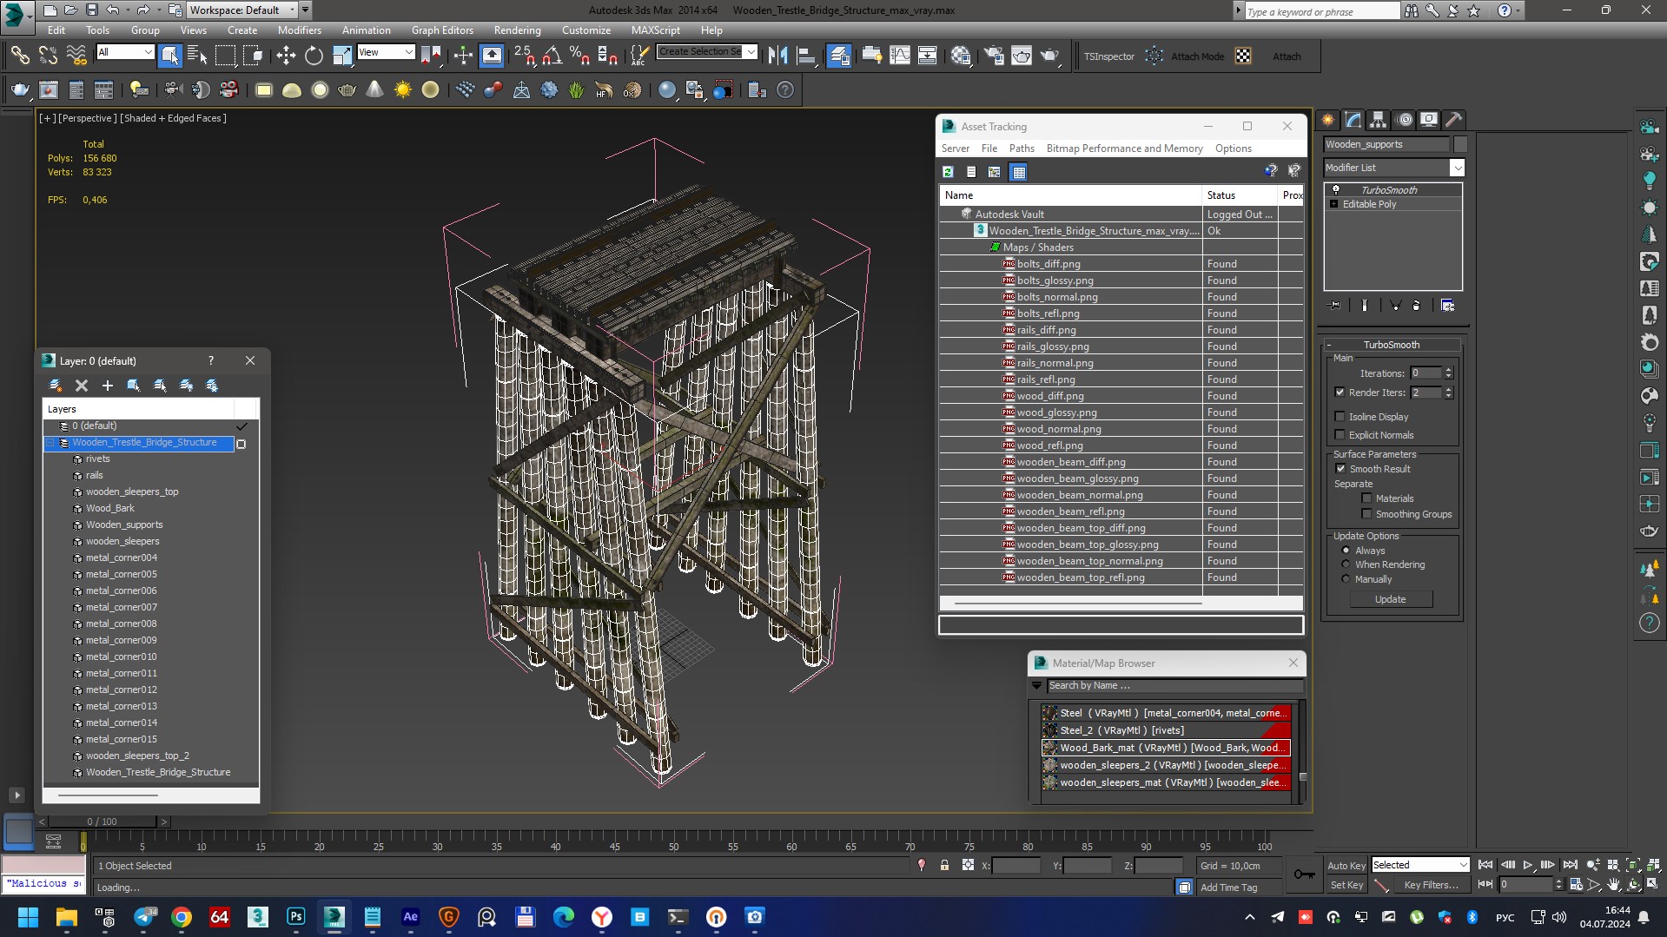
Task: Add new layer with plus icon
Action: (x=108, y=385)
